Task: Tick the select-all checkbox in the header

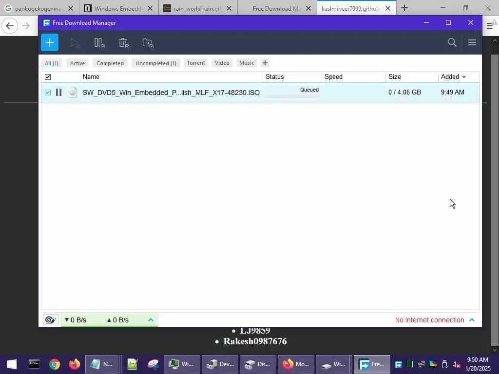Action: pyautogui.click(x=48, y=76)
